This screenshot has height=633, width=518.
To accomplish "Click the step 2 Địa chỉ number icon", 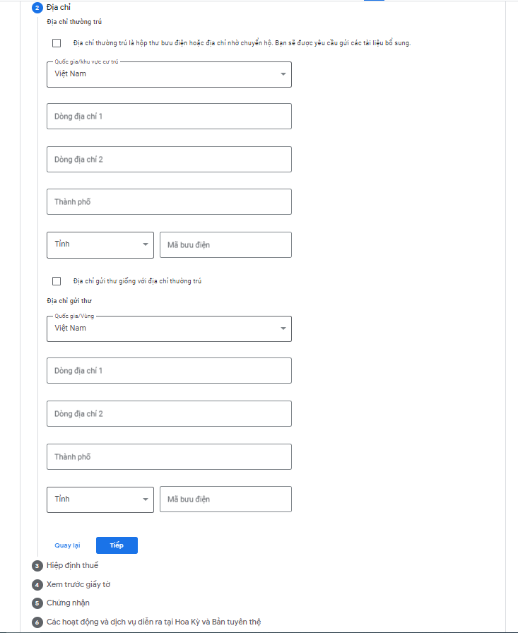I will tap(37, 8).
